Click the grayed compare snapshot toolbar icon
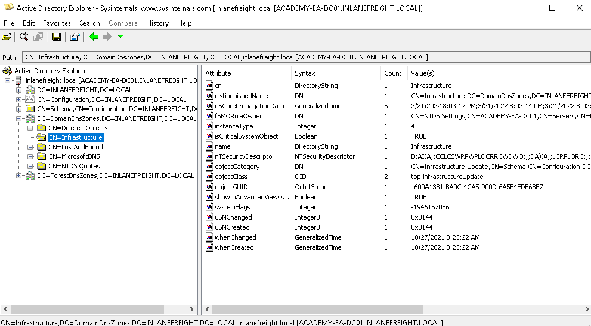The width and height of the screenshot is (591, 326). tap(38, 37)
